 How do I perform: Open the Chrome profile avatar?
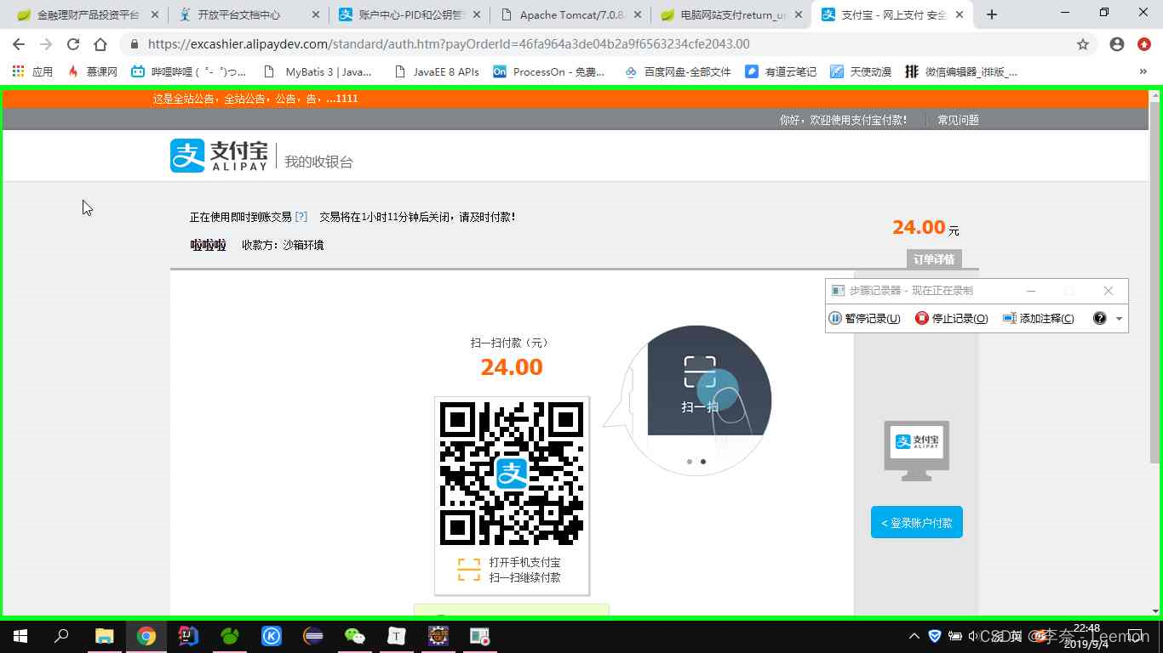(x=1117, y=44)
